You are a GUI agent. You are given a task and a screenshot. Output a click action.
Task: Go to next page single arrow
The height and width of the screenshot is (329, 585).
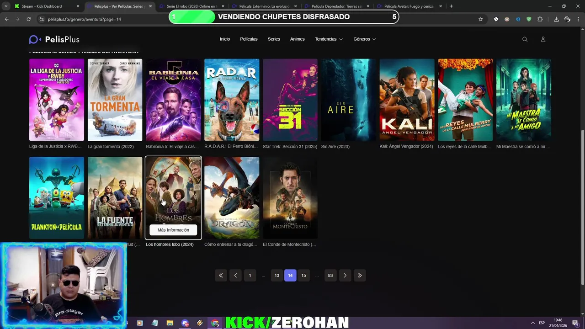click(x=345, y=275)
